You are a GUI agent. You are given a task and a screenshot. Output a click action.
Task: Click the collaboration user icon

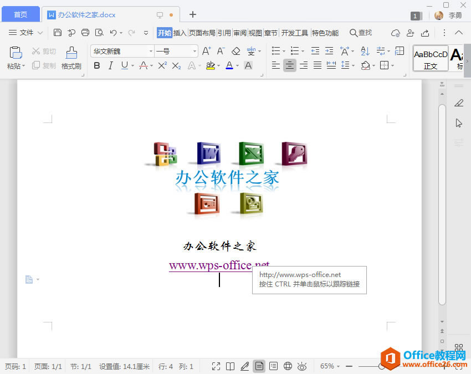click(410, 33)
